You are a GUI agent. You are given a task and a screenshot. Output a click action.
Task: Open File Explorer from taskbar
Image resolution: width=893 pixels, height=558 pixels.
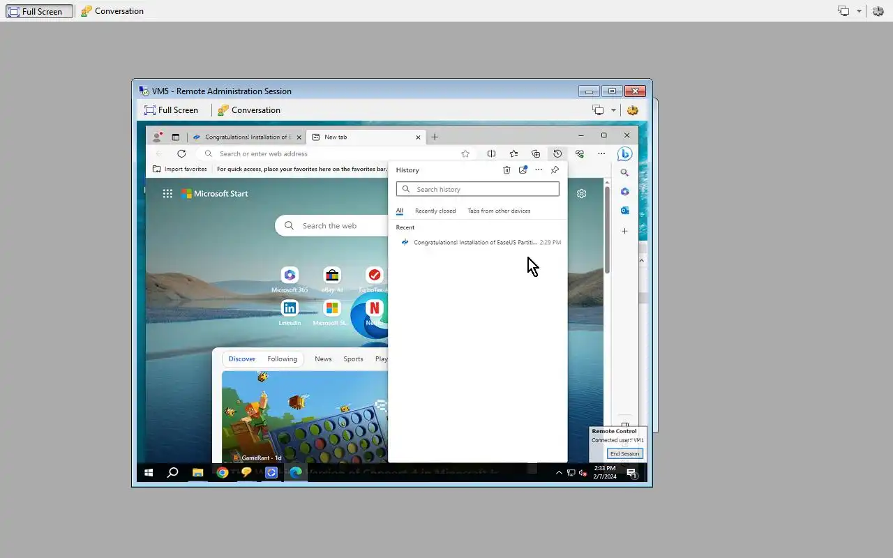pos(198,473)
